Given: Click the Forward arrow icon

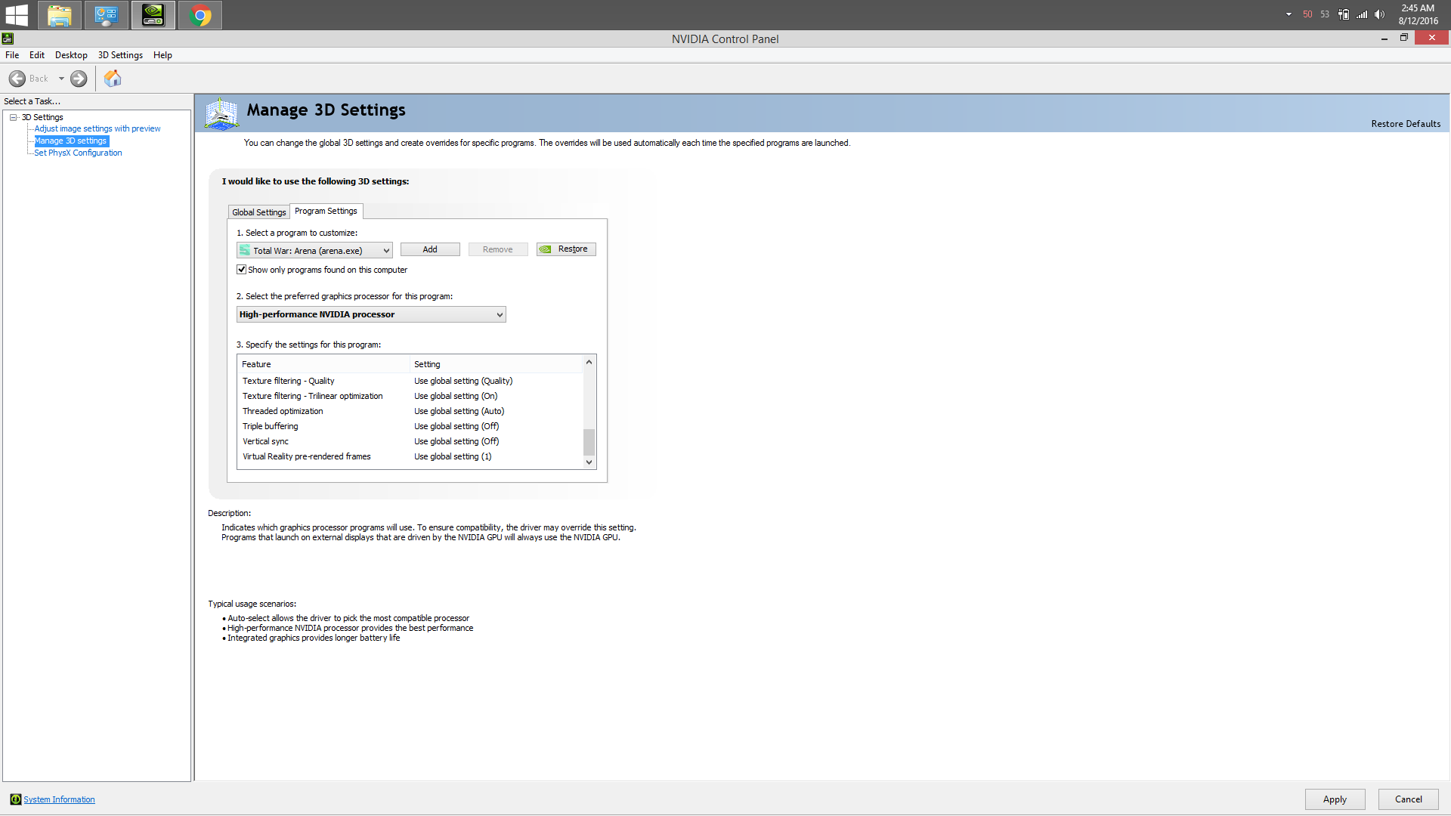Looking at the screenshot, I should pyautogui.click(x=79, y=79).
